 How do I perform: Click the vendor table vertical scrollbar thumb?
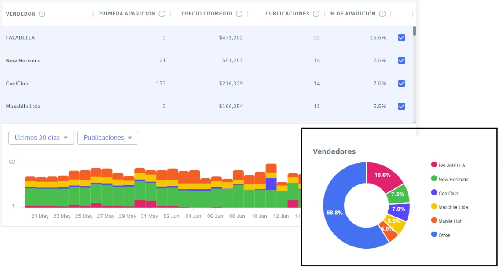click(415, 31)
